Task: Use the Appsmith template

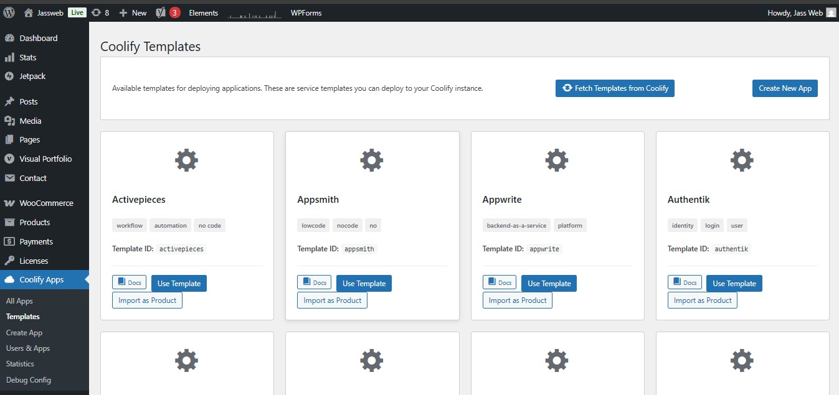Action: (364, 284)
